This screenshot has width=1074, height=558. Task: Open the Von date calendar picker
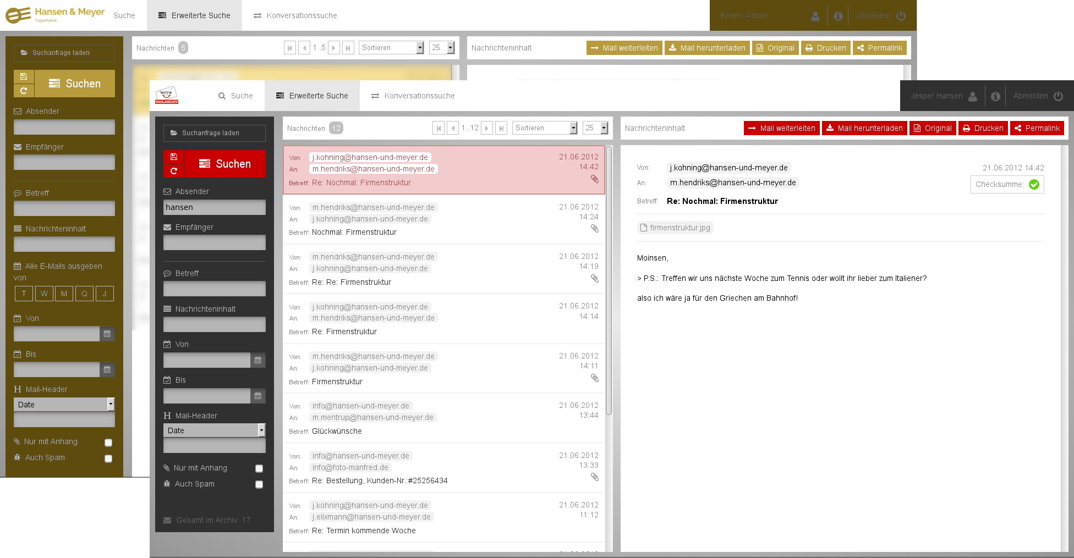(257, 361)
